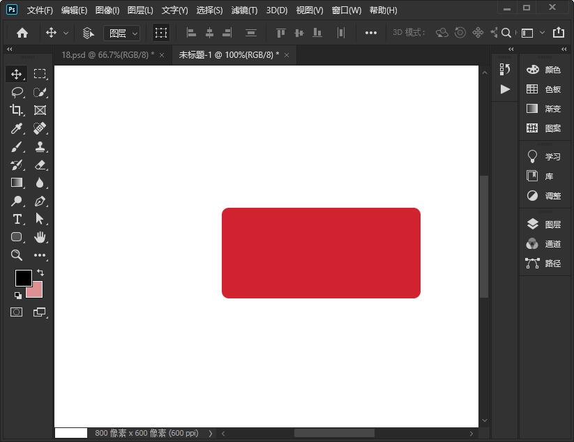
Task: Open the 图层 panel button
Action: click(544, 224)
